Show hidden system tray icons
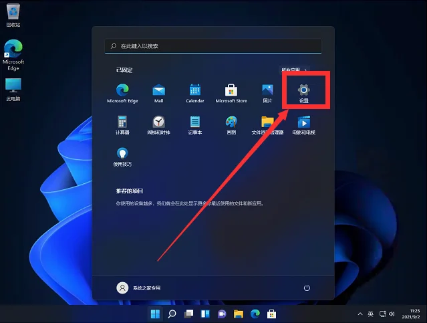 pos(361,314)
